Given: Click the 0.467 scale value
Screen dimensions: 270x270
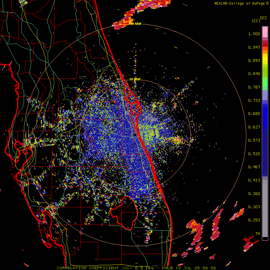Looking at the screenshot, I should pyautogui.click(x=254, y=167).
